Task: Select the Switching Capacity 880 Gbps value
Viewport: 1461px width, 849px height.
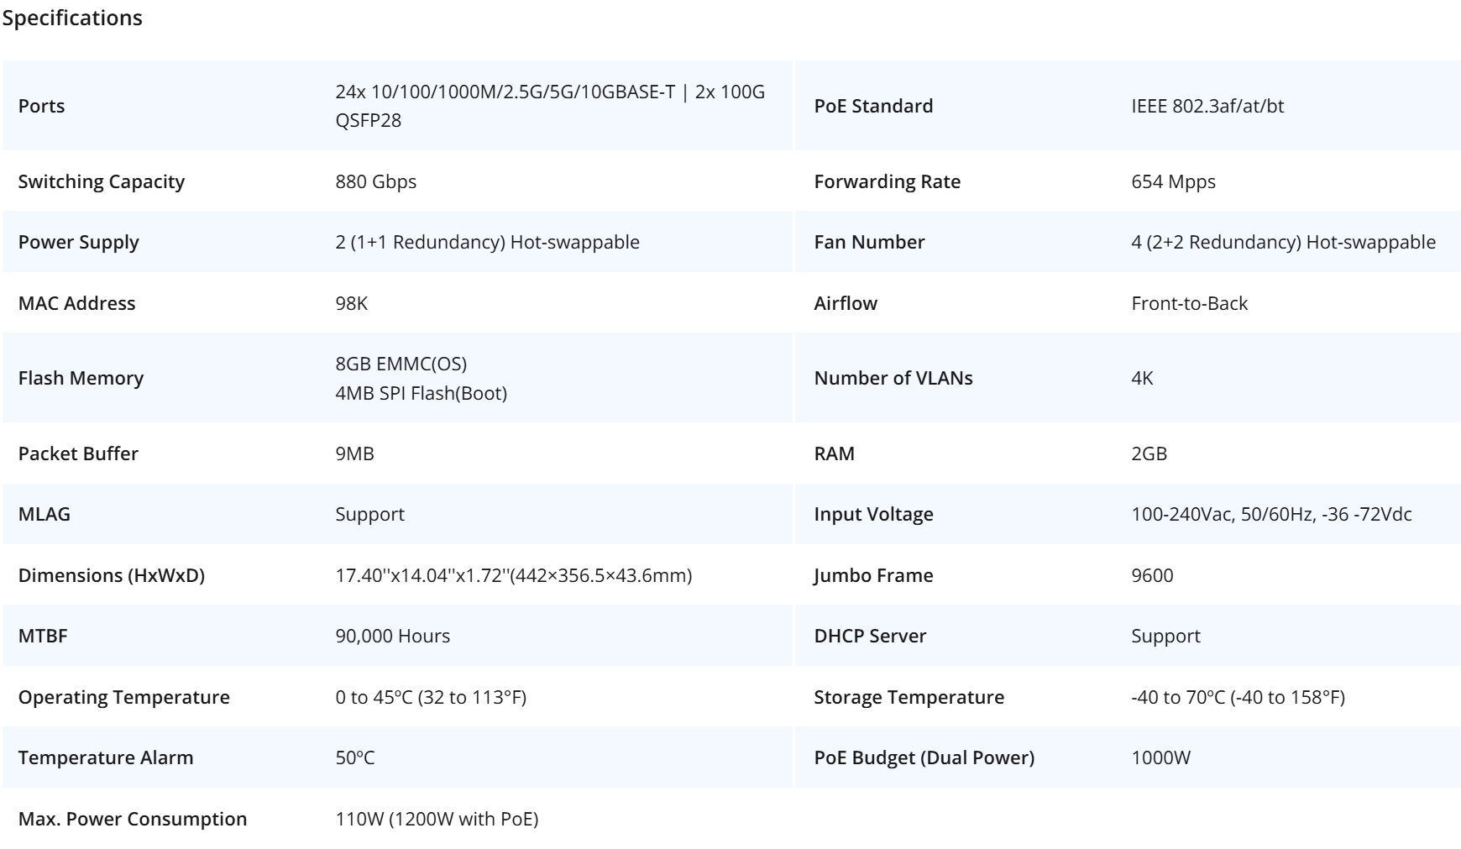Action: (375, 181)
